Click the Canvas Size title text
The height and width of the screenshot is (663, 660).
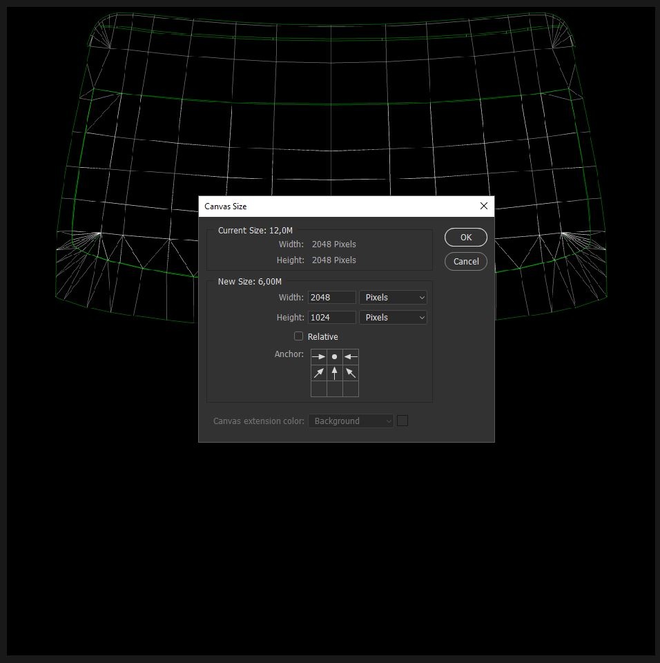click(x=225, y=206)
